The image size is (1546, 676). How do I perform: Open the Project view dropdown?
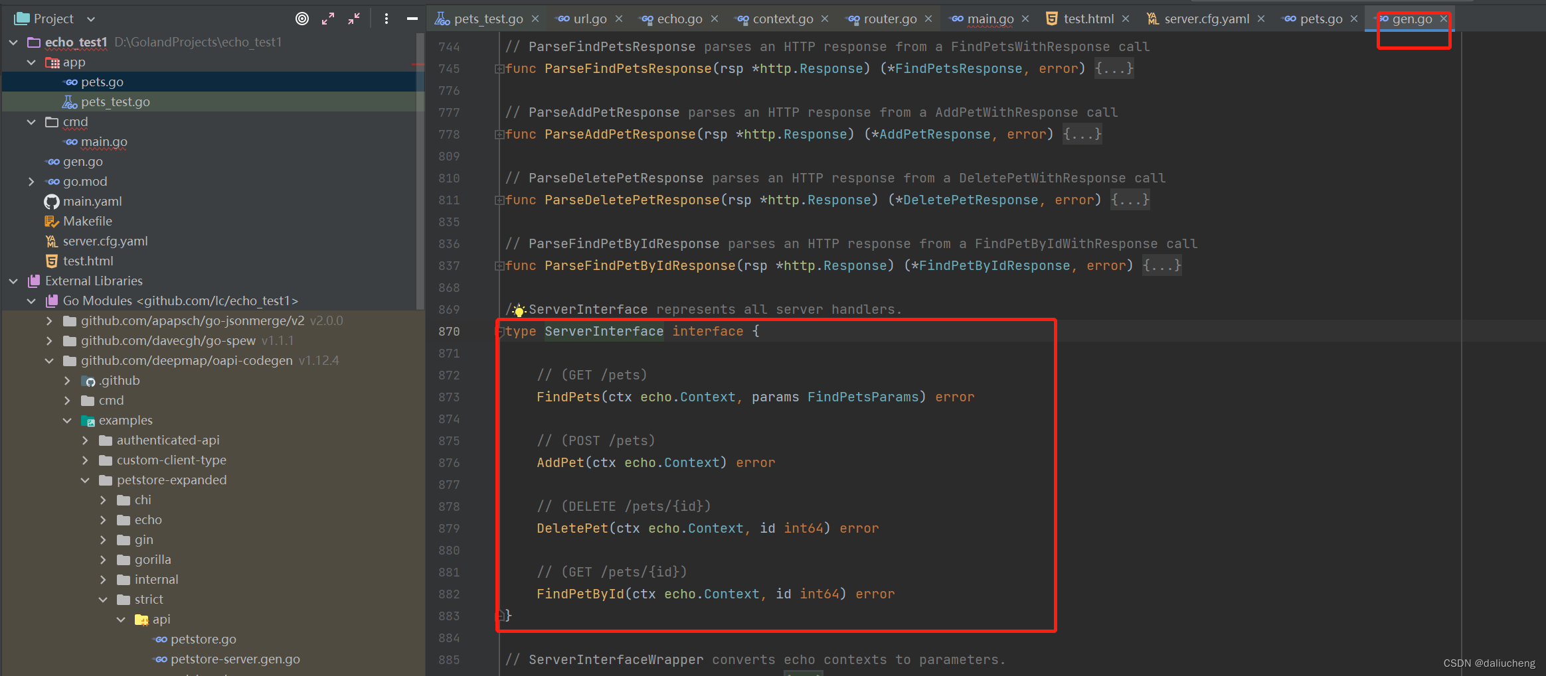pos(91,19)
